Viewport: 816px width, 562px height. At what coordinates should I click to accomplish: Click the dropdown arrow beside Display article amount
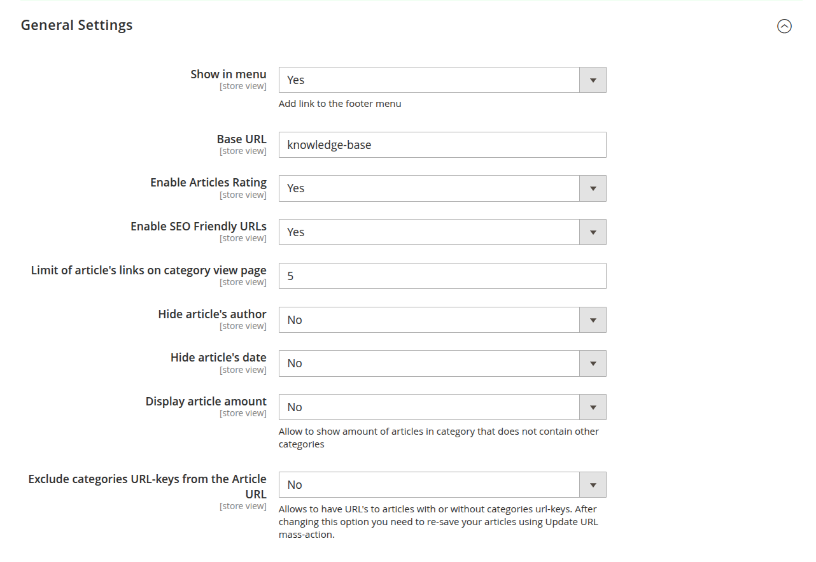(x=592, y=407)
